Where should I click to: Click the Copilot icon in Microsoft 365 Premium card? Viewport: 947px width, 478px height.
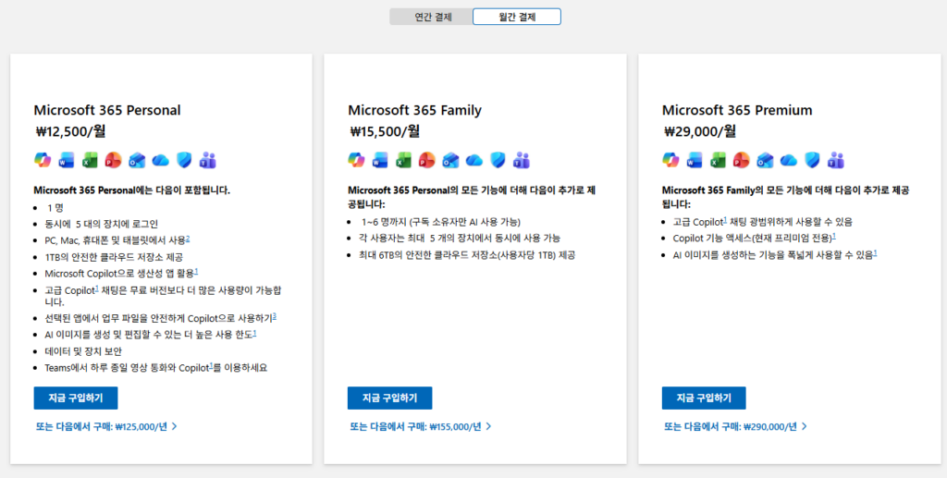(670, 160)
